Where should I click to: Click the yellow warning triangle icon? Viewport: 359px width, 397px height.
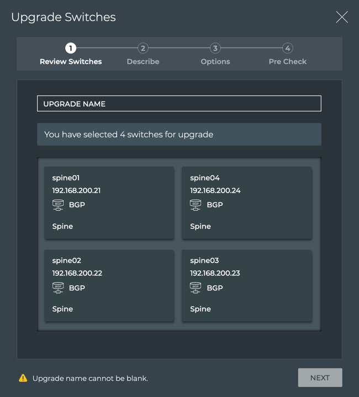[23, 378]
